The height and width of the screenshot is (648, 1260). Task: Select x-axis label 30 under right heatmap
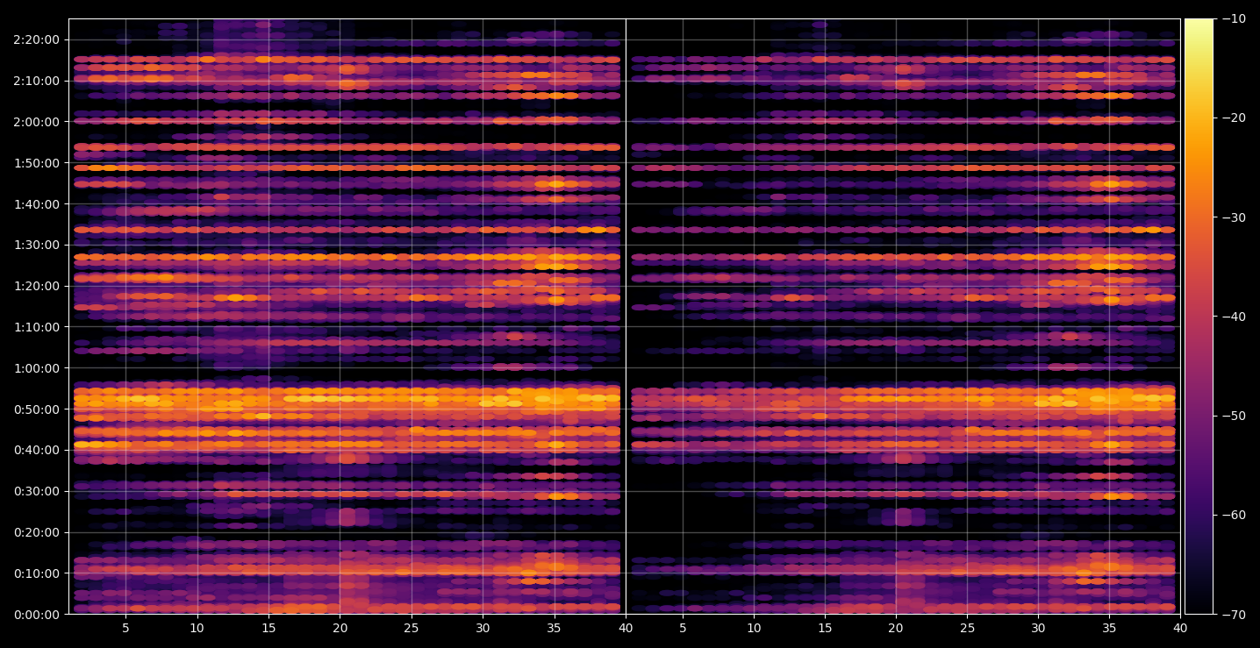point(1038,629)
